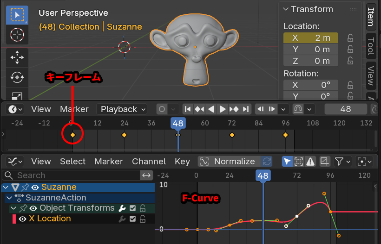Click the wrench icon on Object Transforms

point(123,208)
